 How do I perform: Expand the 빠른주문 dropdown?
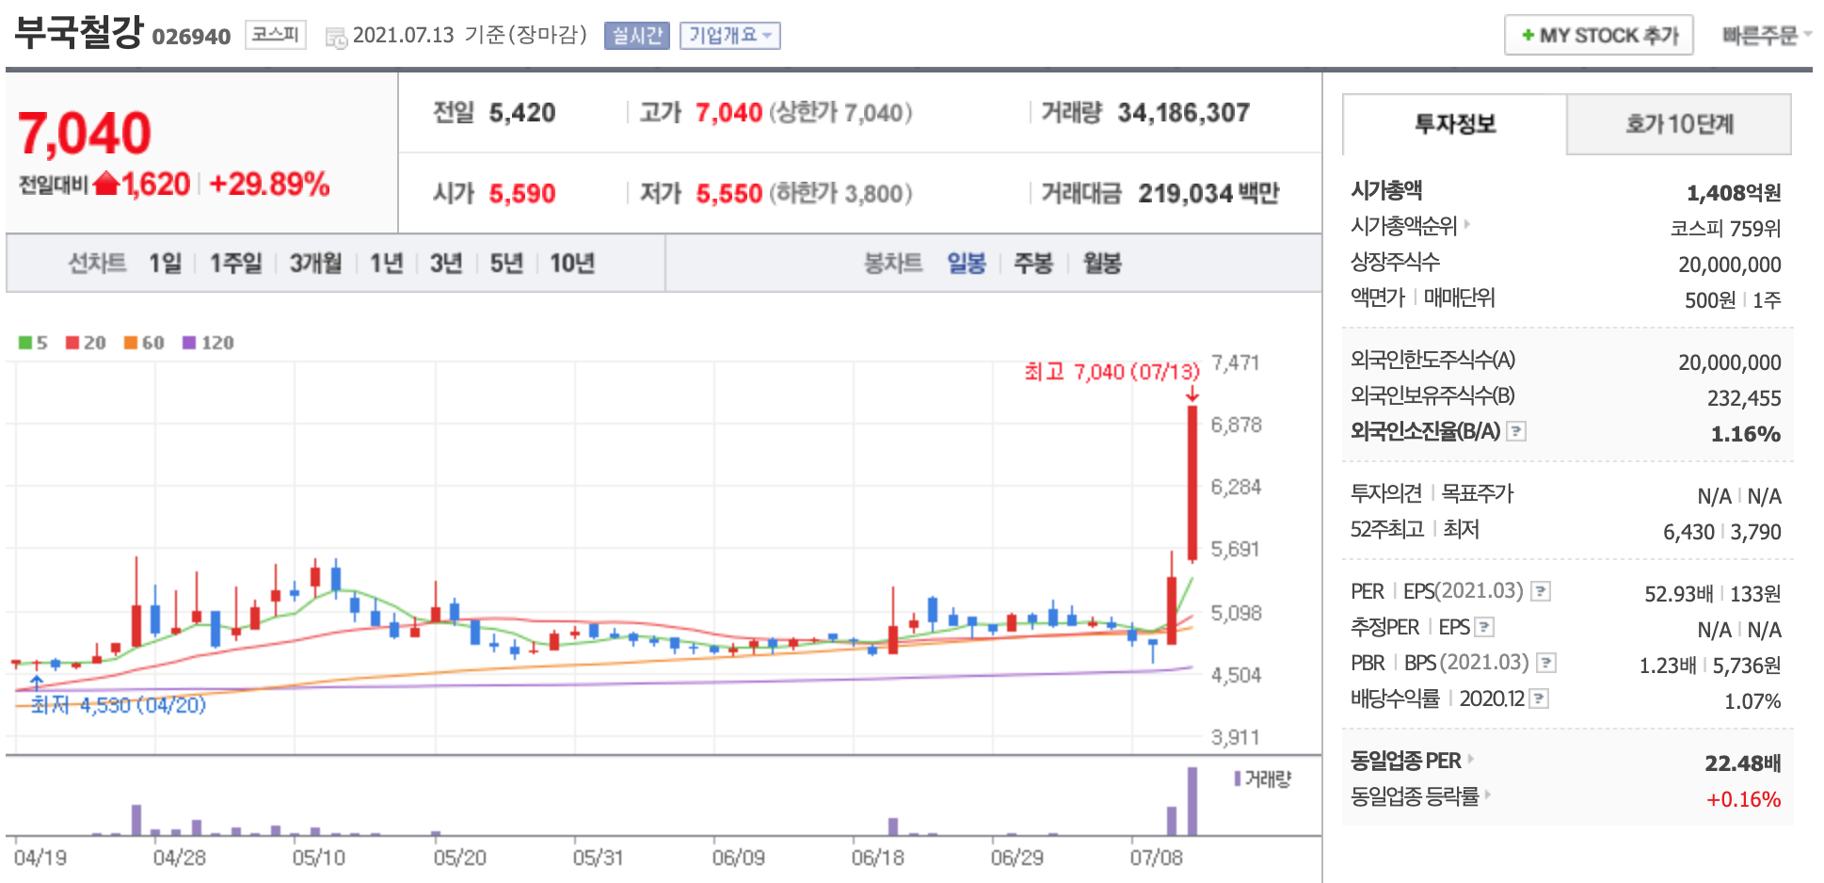(x=1767, y=36)
